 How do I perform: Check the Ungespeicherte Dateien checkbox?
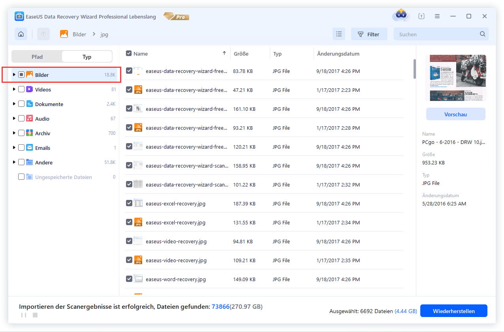pyautogui.click(x=21, y=177)
